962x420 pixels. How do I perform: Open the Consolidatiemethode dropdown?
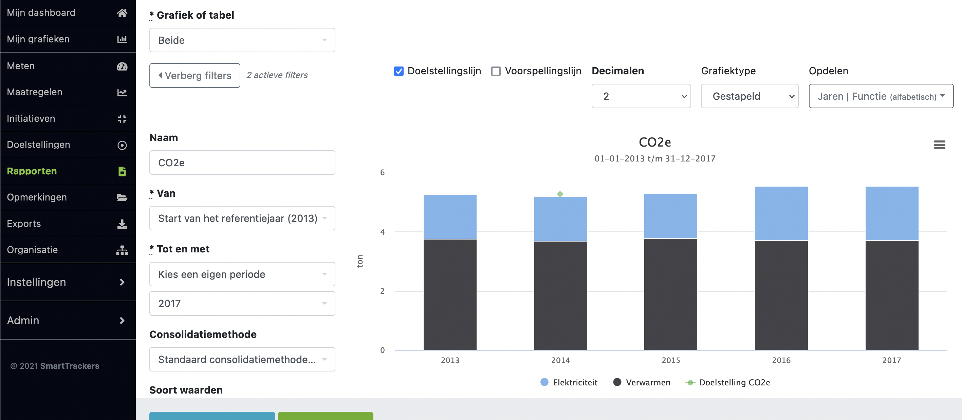[x=242, y=360]
